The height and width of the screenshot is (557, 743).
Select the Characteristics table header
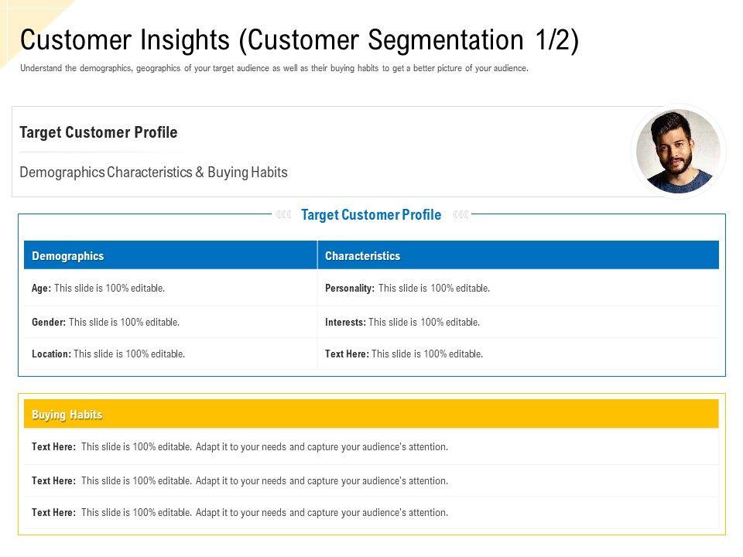pyautogui.click(x=362, y=256)
